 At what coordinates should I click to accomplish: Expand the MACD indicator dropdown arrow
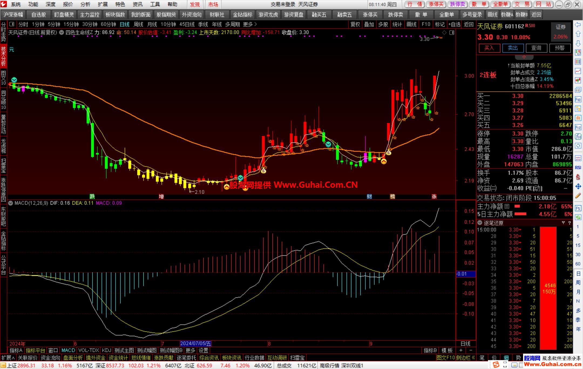click(x=11, y=203)
